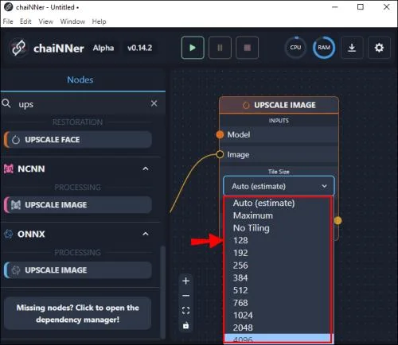Zoom in on the canvas with plus

coord(186,281)
